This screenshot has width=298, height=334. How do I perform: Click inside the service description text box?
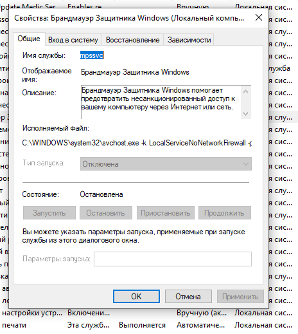coord(161,102)
